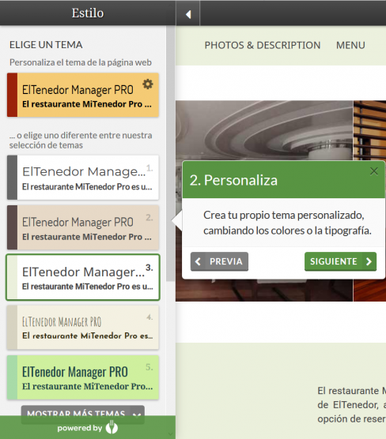The width and height of the screenshot is (386, 439).
Task: Choose theme number 5 with lime background
Action: (x=83, y=377)
